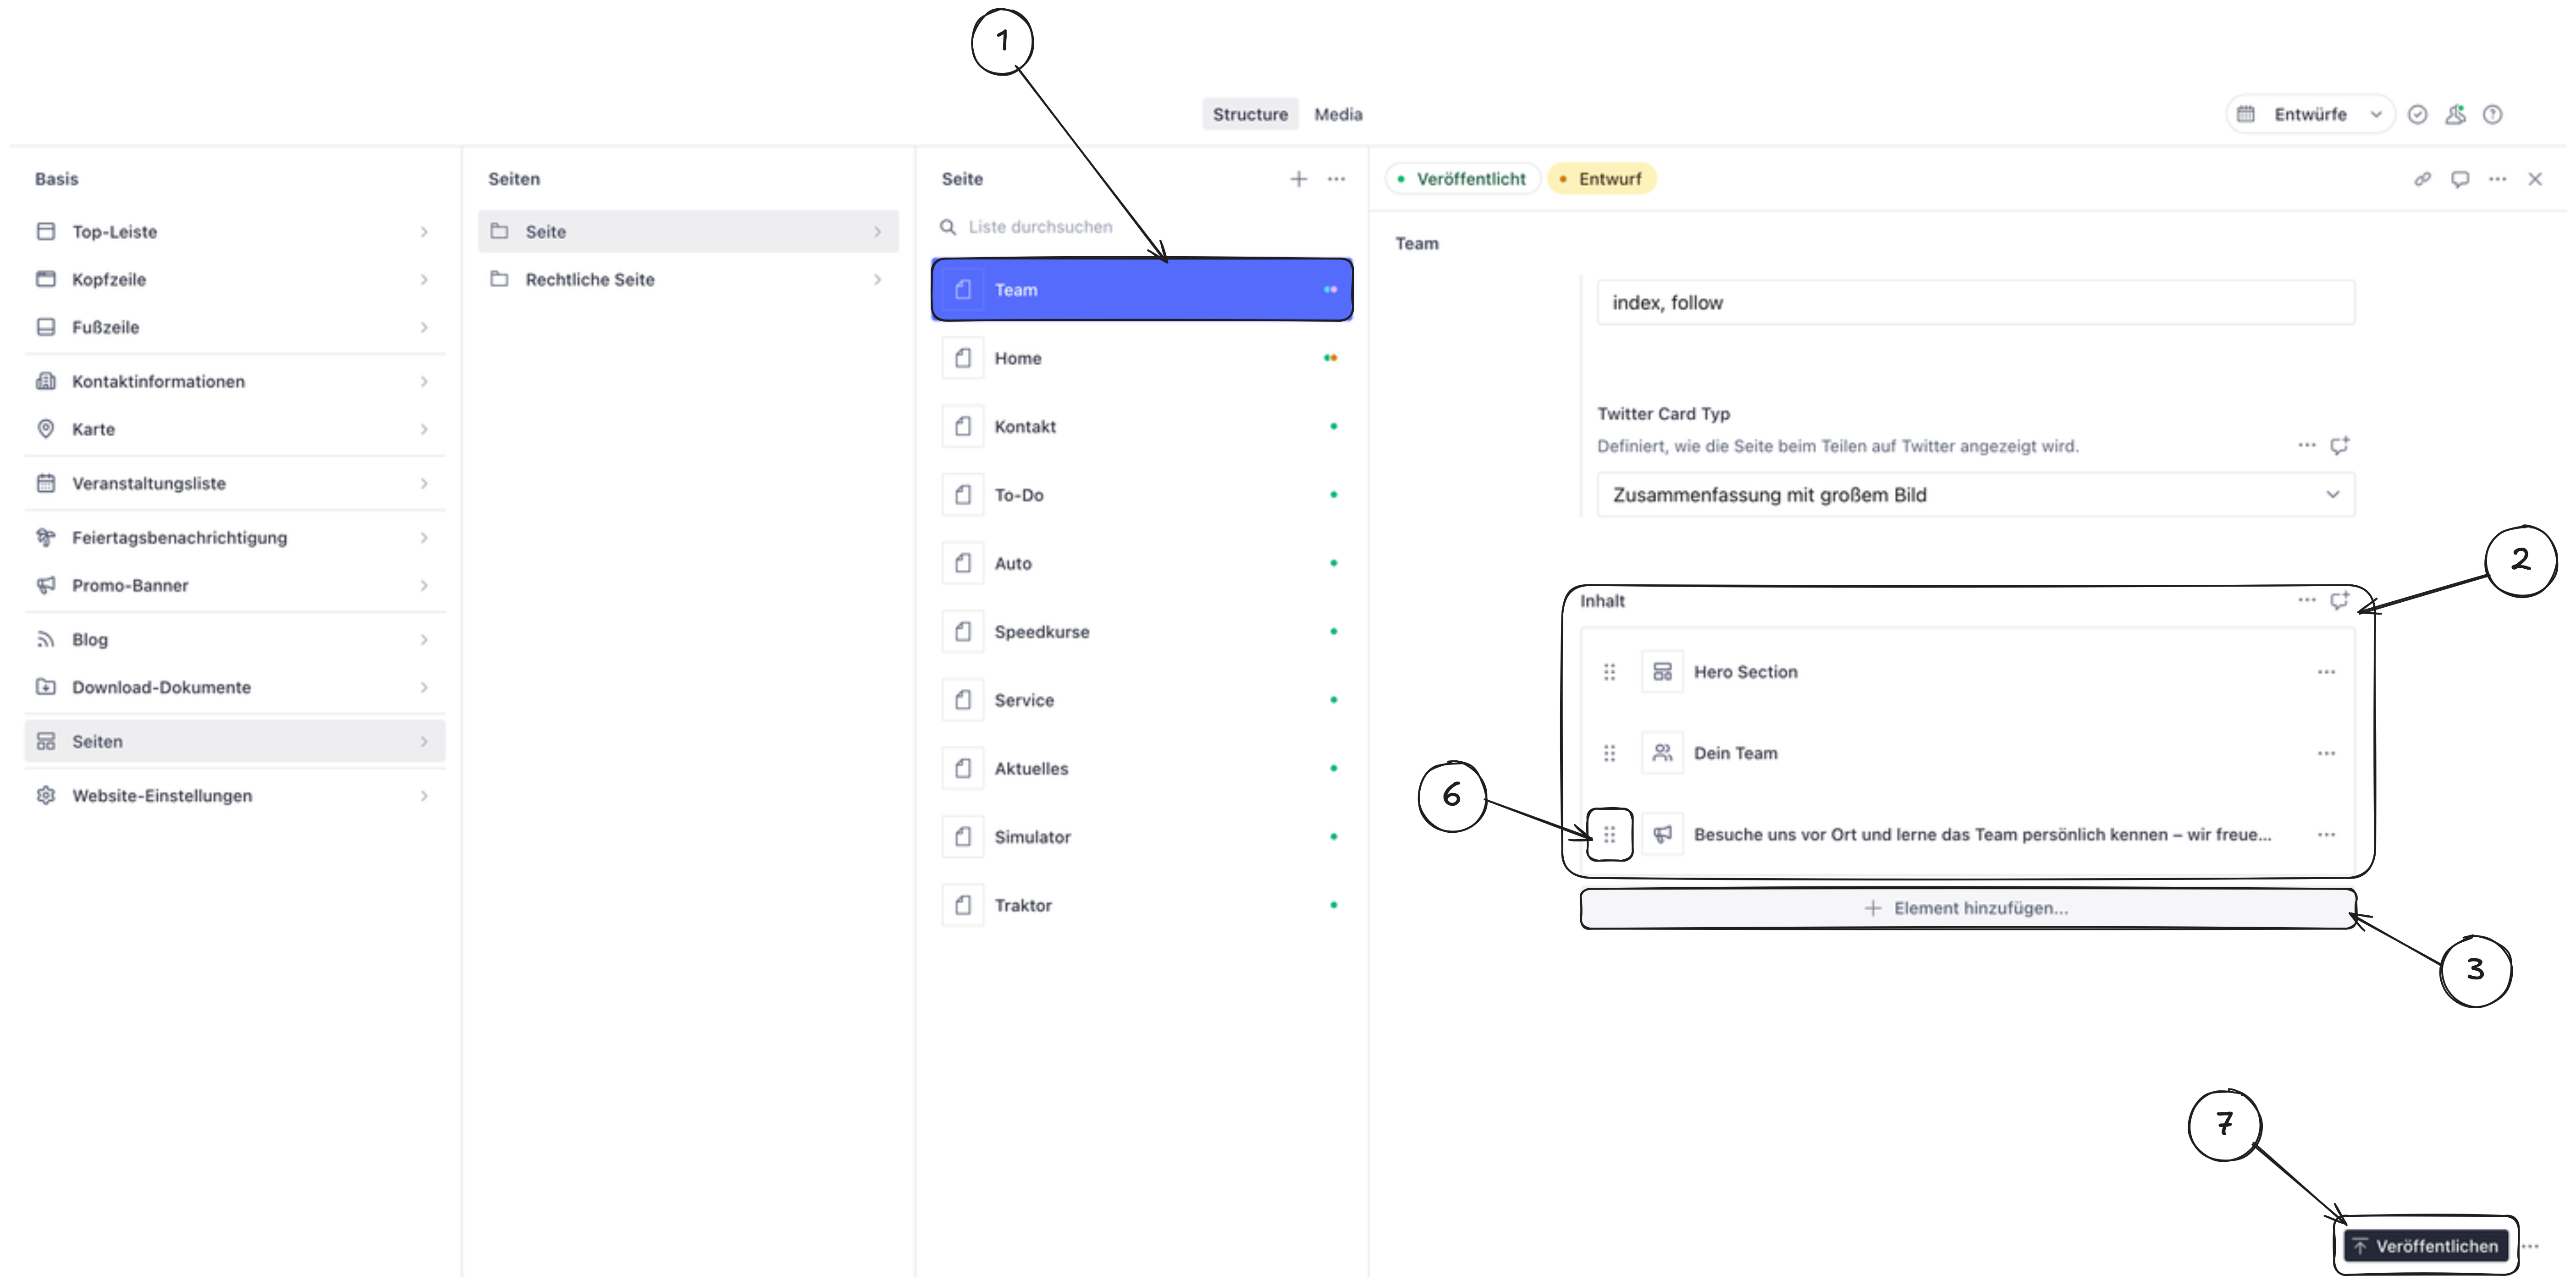Grab drag handle of Hero Section item
The height and width of the screenshot is (1286, 2576).
[1609, 672]
